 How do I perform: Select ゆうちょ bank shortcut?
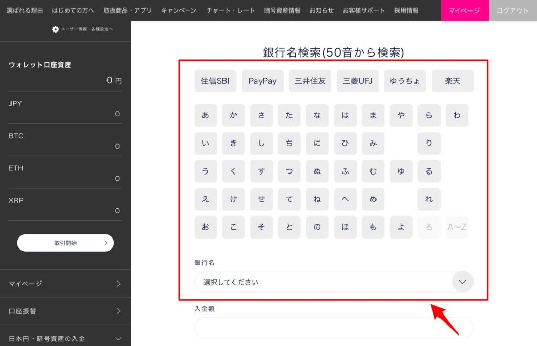coord(405,81)
